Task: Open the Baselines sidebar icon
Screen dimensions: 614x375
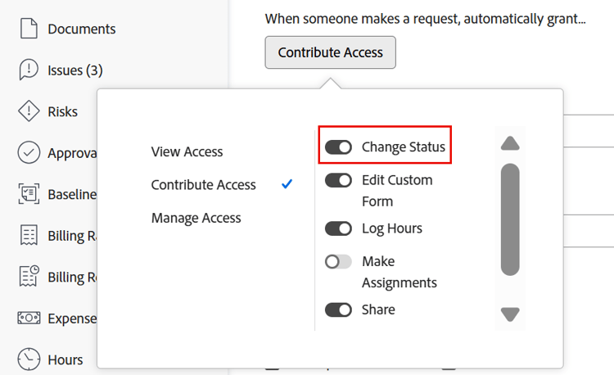Action: click(29, 194)
